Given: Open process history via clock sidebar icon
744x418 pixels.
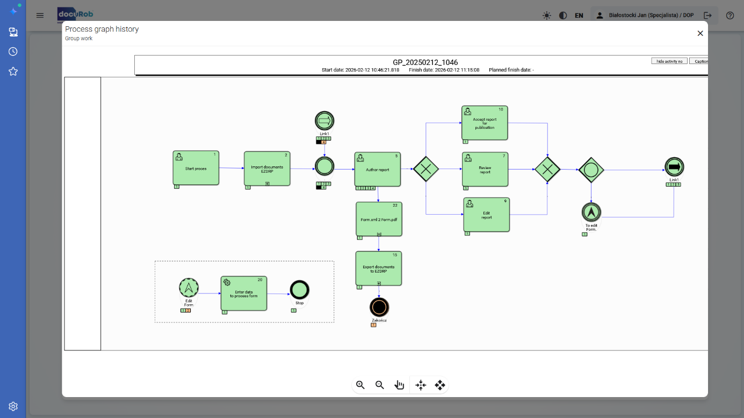Looking at the screenshot, I should coord(13,52).
